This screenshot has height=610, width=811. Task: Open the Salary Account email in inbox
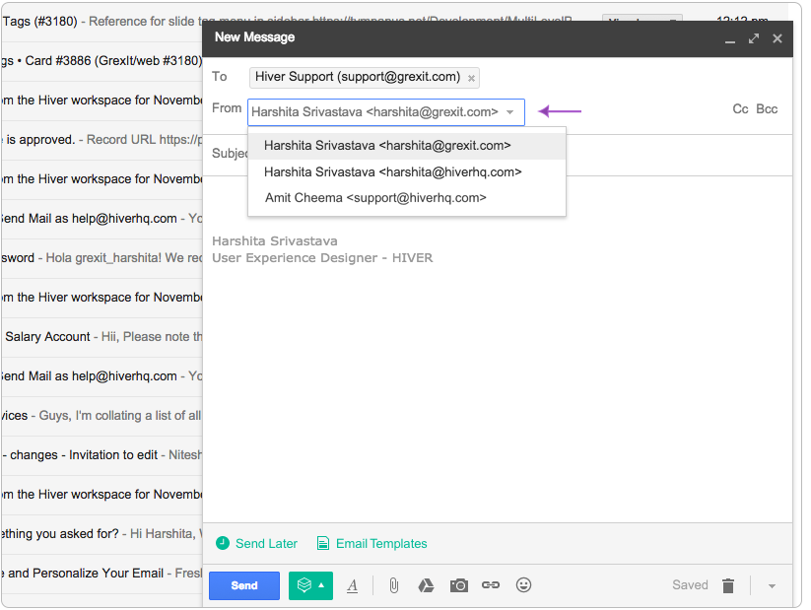(101, 337)
